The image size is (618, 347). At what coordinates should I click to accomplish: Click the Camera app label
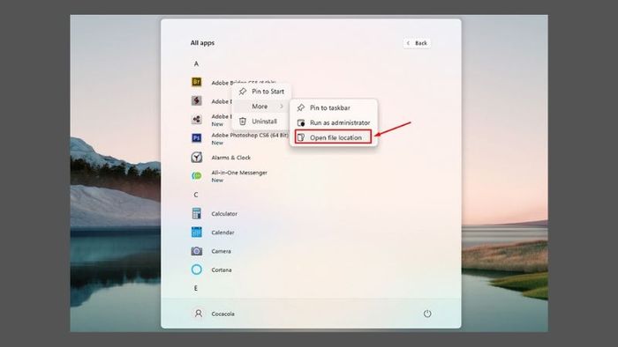(x=221, y=251)
